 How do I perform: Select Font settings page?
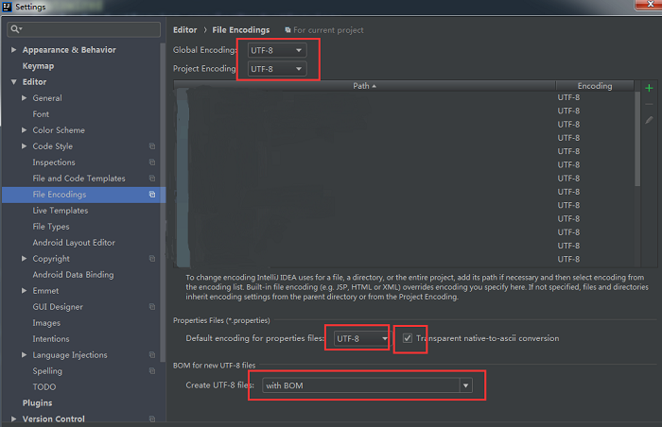tap(41, 114)
